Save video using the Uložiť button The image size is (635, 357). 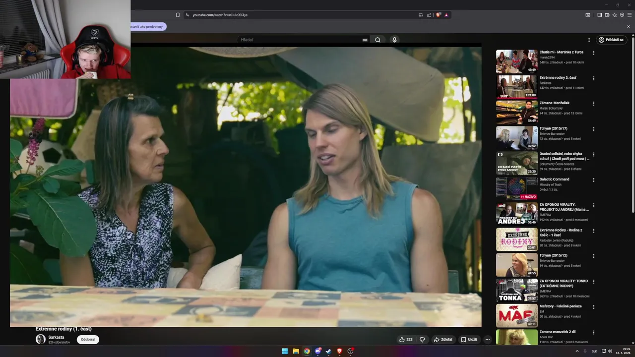[469, 340]
